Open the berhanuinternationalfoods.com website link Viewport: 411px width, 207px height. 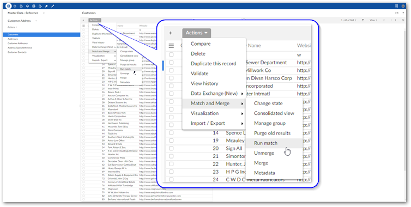(160, 199)
